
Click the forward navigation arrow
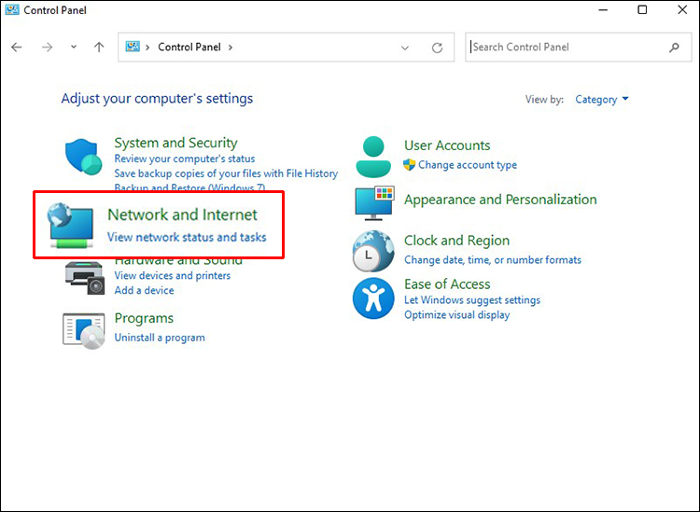point(47,47)
